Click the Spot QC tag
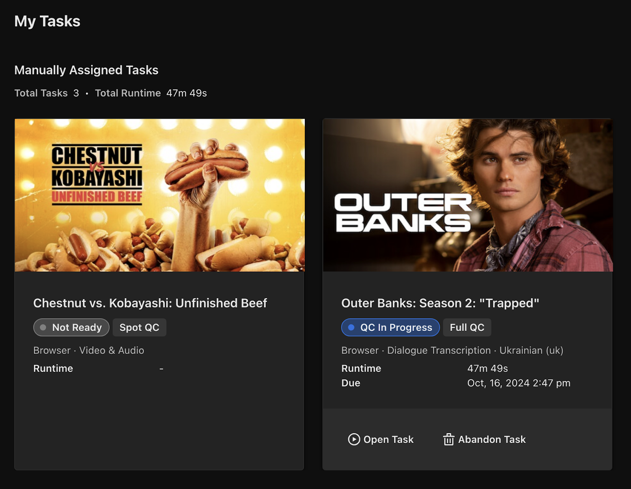The height and width of the screenshot is (489, 631). pos(139,327)
